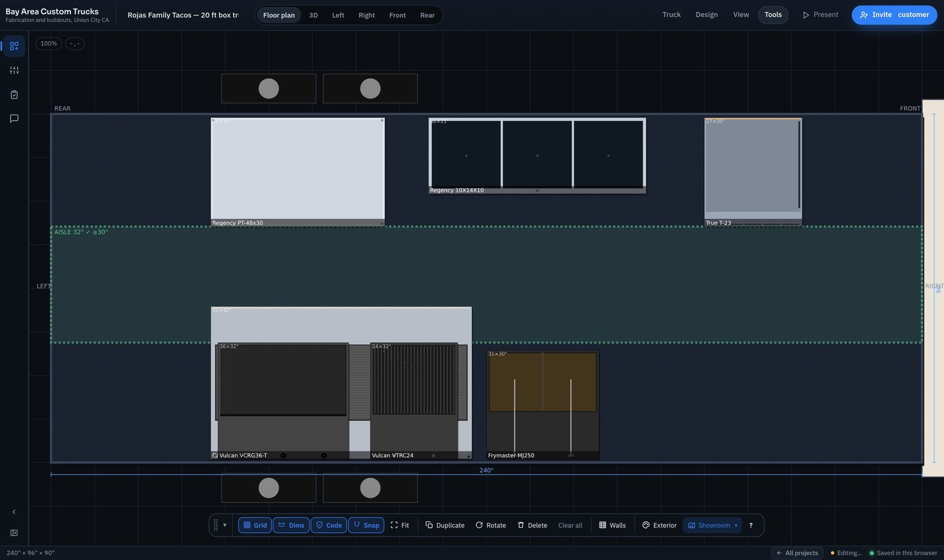
Task: Open the clipboard checklist sidebar icon
Action: pos(14,94)
